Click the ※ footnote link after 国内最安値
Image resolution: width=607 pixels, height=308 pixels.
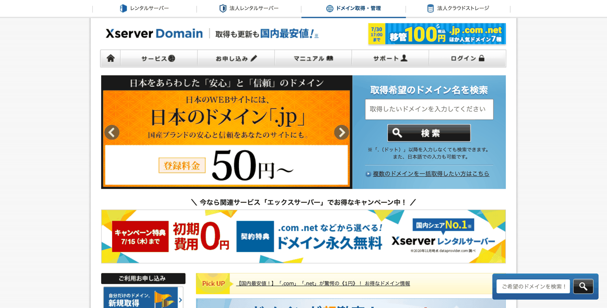click(316, 36)
